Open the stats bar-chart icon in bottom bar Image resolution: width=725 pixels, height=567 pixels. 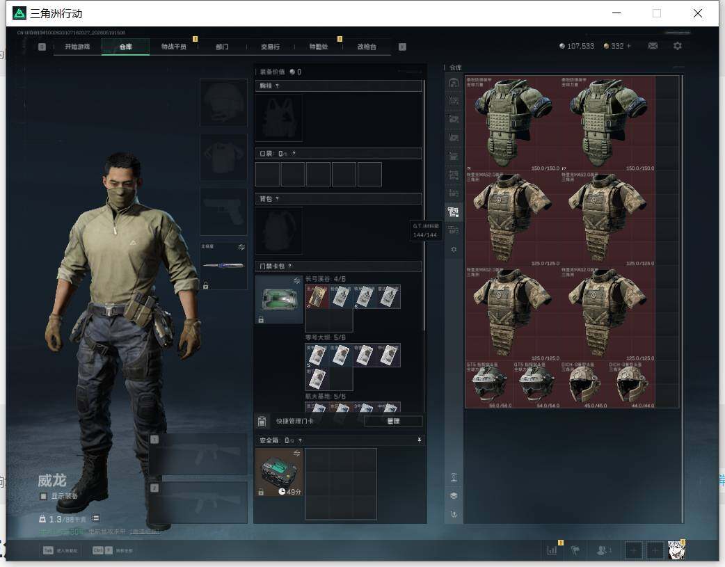pos(552,550)
